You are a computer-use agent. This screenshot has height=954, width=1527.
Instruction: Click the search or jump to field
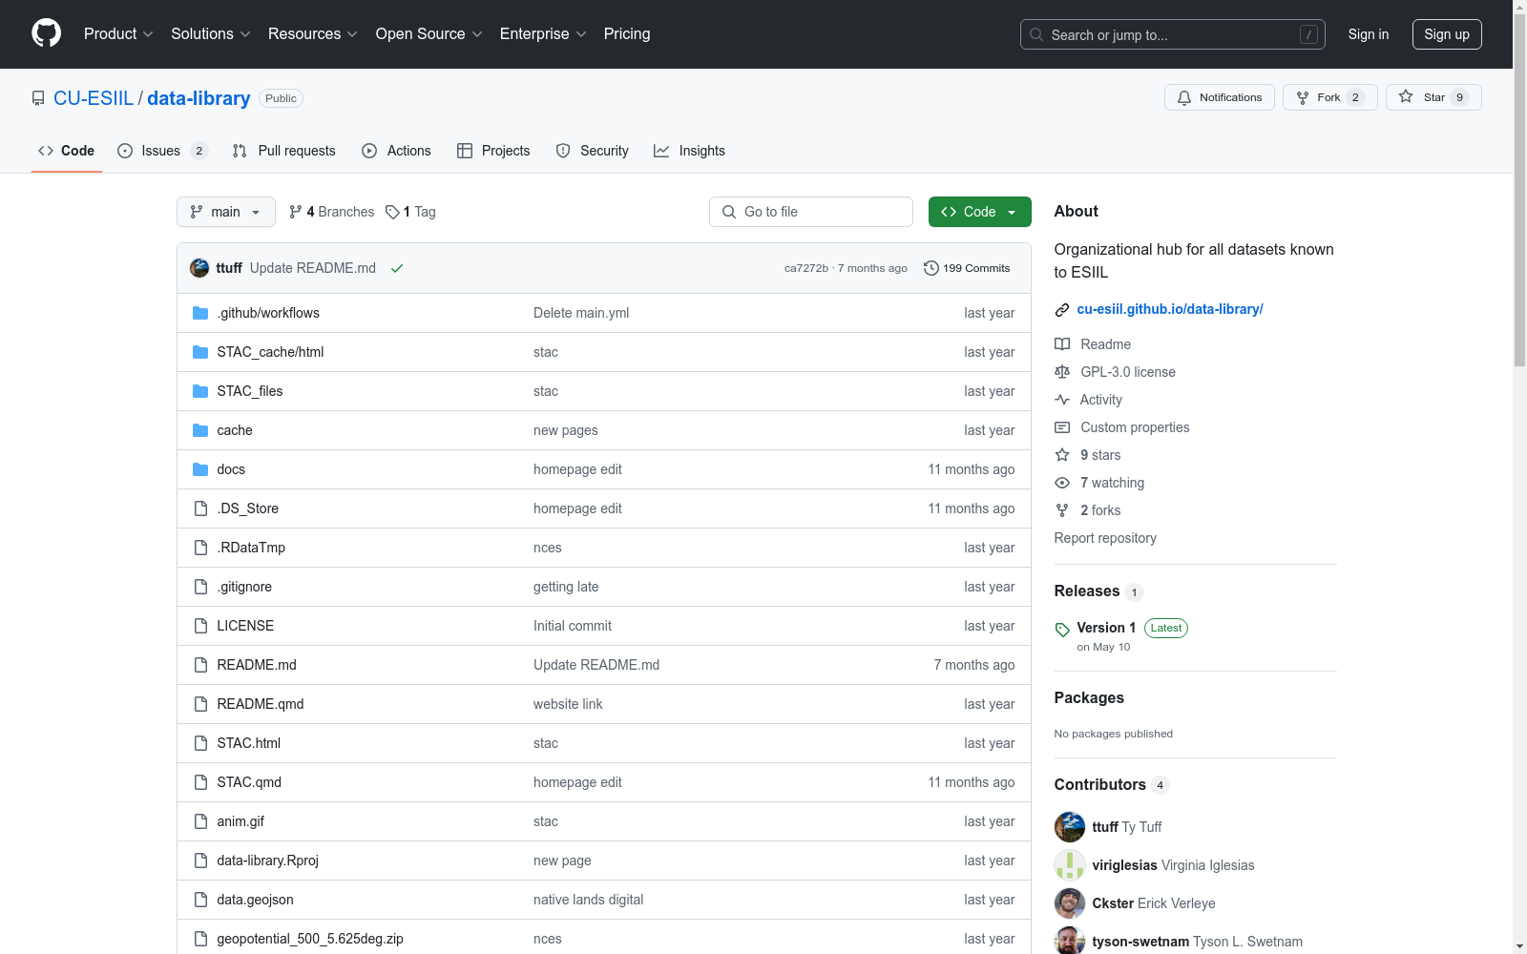point(1173,34)
